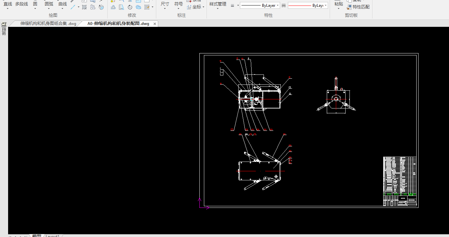Close the A0-伸缩机构和机身装配图.dwg tab
The image size is (449, 237).
click(x=155, y=24)
